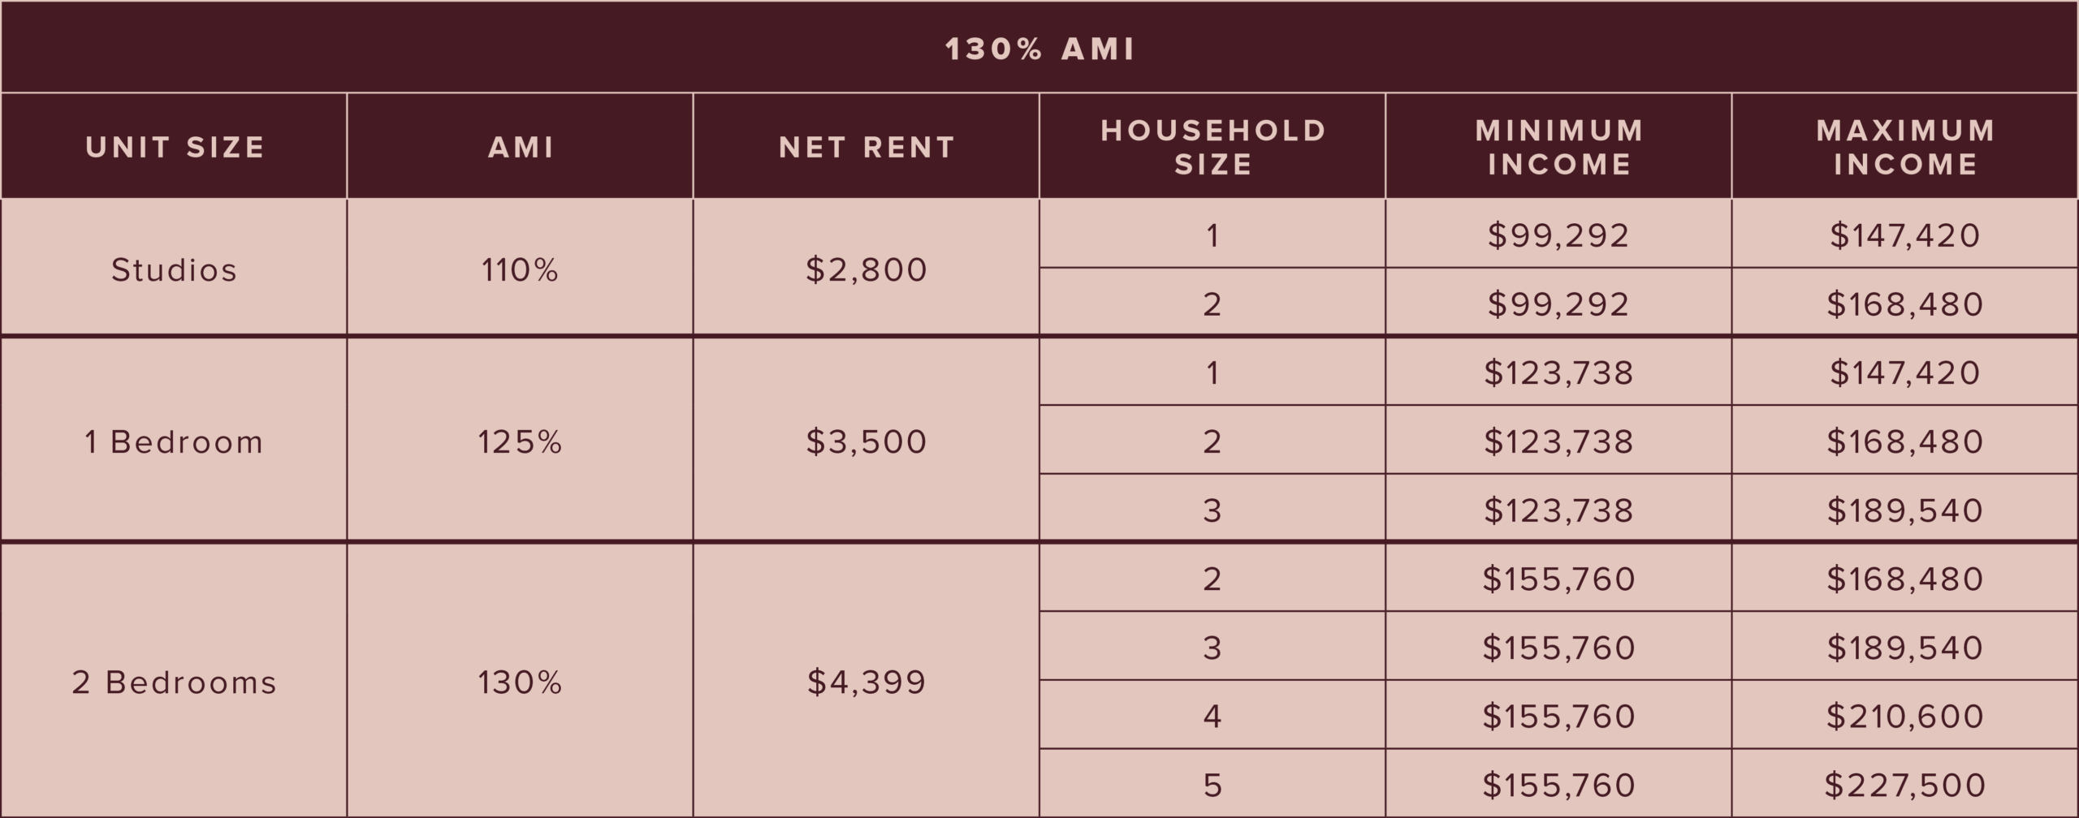Screen dimensions: 2079x818
Task: Click the 110% AMI value cell
Action: pyautogui.click(x=520, y=269)
